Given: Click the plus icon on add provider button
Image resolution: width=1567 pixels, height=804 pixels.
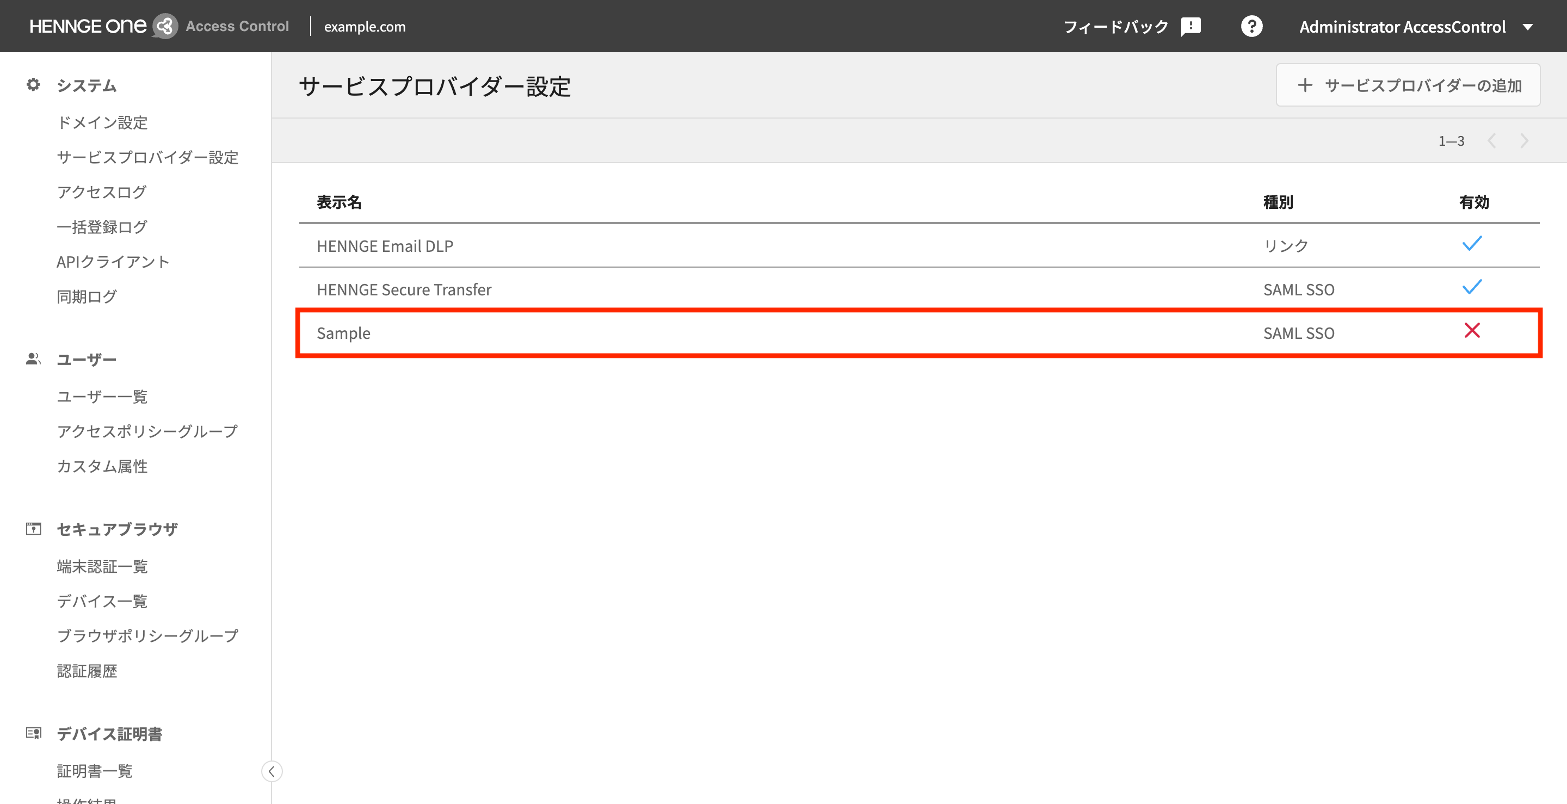Looking at the screenshot, I should [1304, 85].
